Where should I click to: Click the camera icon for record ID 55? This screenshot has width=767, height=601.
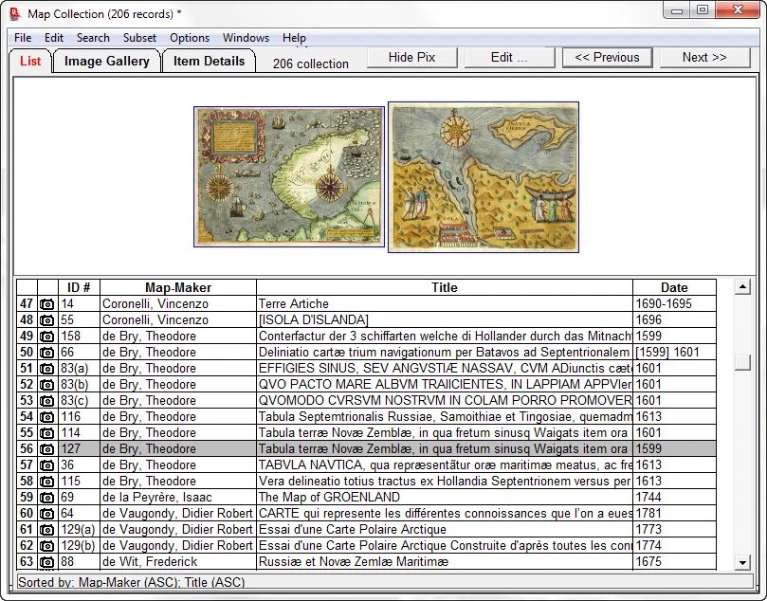coord(46,320)
